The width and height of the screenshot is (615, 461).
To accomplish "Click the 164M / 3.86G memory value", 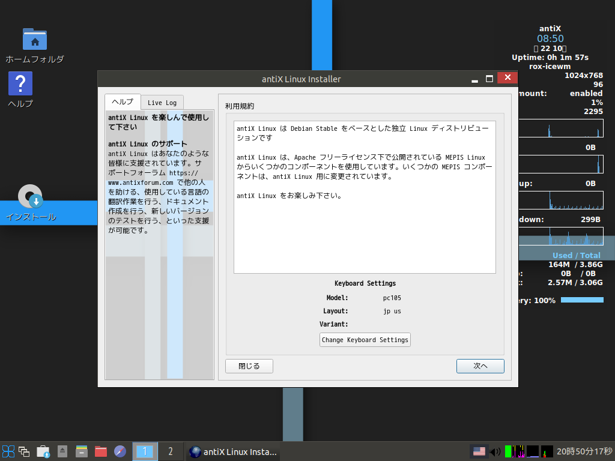I will pos(575,265).
